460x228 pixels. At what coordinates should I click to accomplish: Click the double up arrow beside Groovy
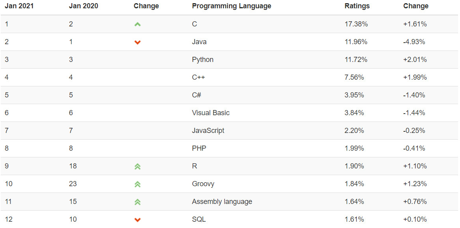click(137, 184)
